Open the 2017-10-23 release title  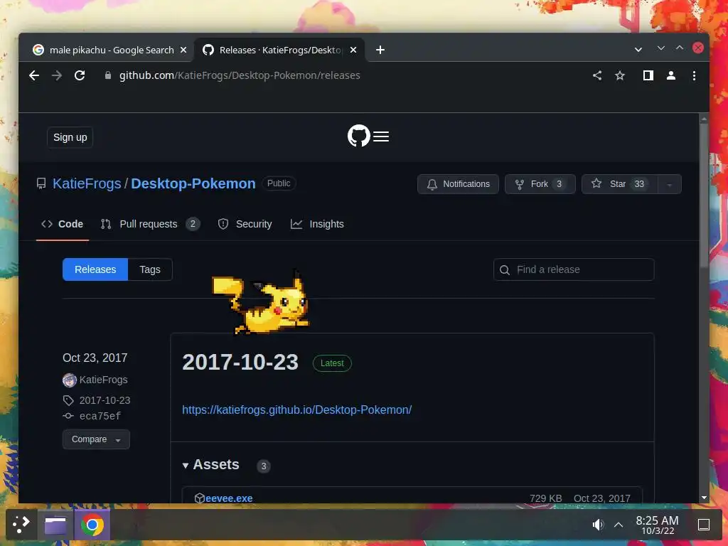click(x=240, y=362)
